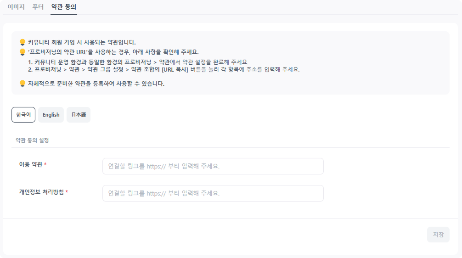Focus the 개인정보 처리방침 link input field
Viewport: 462px width, 258px height.
point(213,193)
